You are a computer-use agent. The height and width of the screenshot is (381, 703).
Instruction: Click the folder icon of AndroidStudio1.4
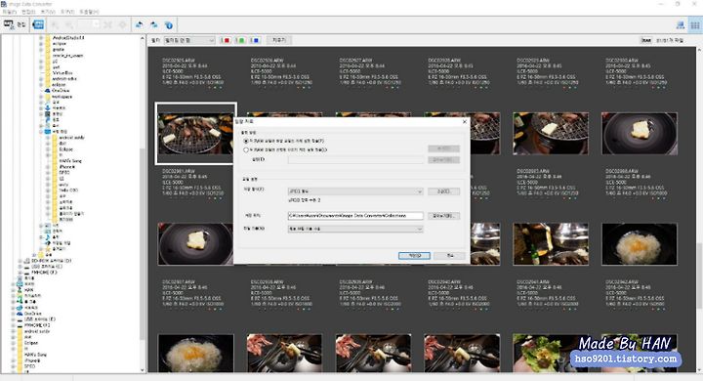pos(48,38)
